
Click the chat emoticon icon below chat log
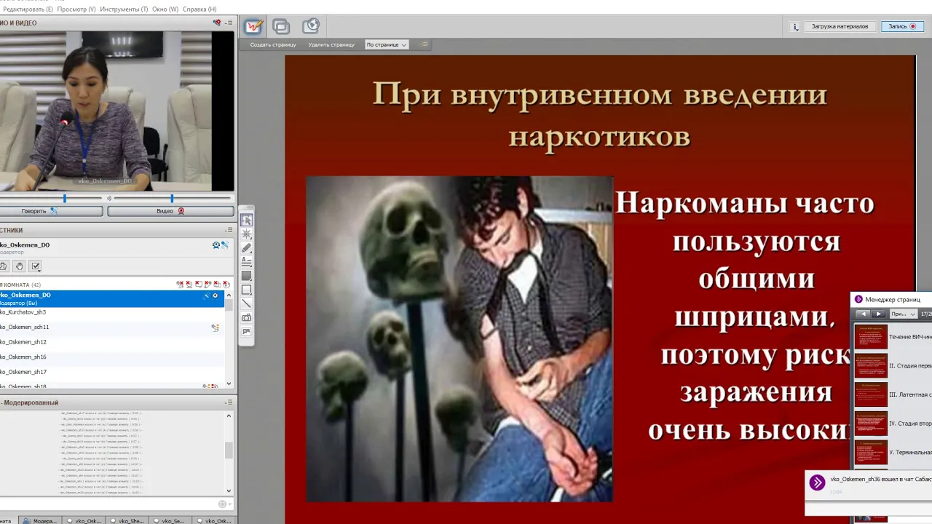tap(222, 504)
